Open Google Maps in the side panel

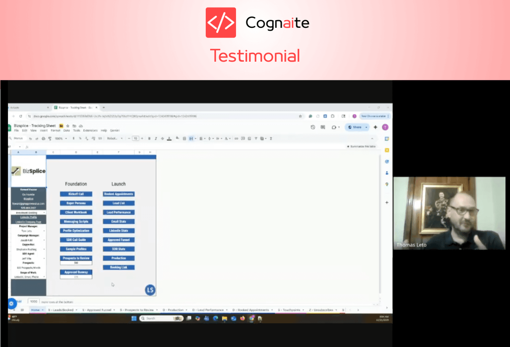tap(387, 184)
